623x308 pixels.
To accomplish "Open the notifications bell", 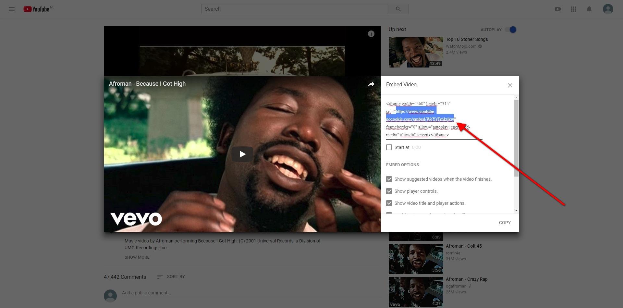I will click(x=589, y=9).
